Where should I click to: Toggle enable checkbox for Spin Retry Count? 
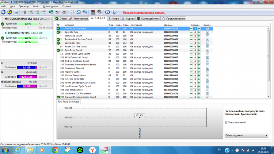click(208, 50)
